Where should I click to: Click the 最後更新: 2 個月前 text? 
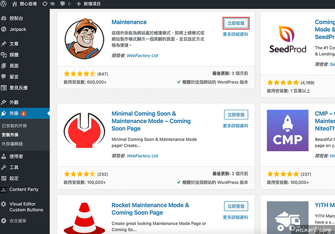pyautogui.click(x=230, y=174)
